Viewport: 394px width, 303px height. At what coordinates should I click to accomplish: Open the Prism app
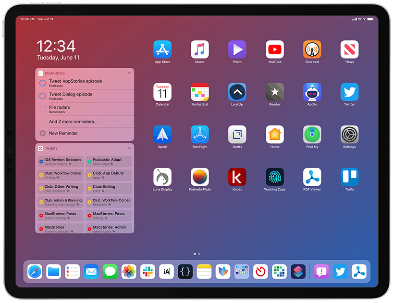[237, 49]
